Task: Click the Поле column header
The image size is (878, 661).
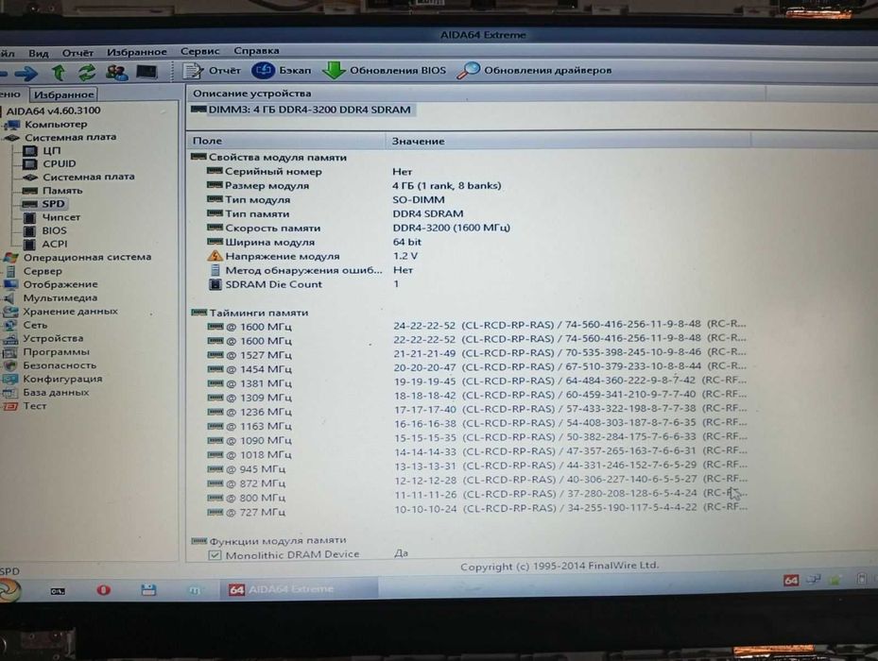Action: (x=286, y=141)
